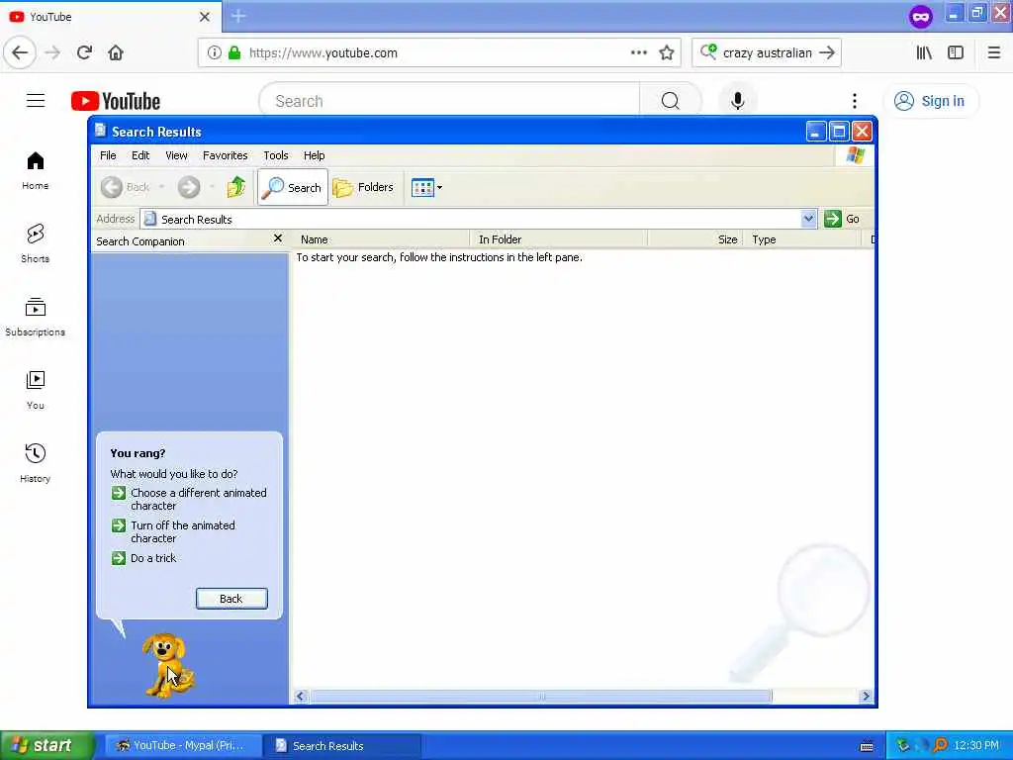Image resolution: width=1013 pixels, height=760 pixels.
Task: Open YouTube settings three-dot menu
Action: pyautogui.click(x=854, y=101)
